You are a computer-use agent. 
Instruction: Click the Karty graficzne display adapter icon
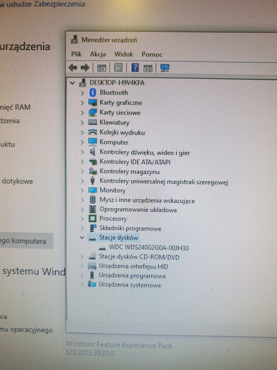click(93, 103)
